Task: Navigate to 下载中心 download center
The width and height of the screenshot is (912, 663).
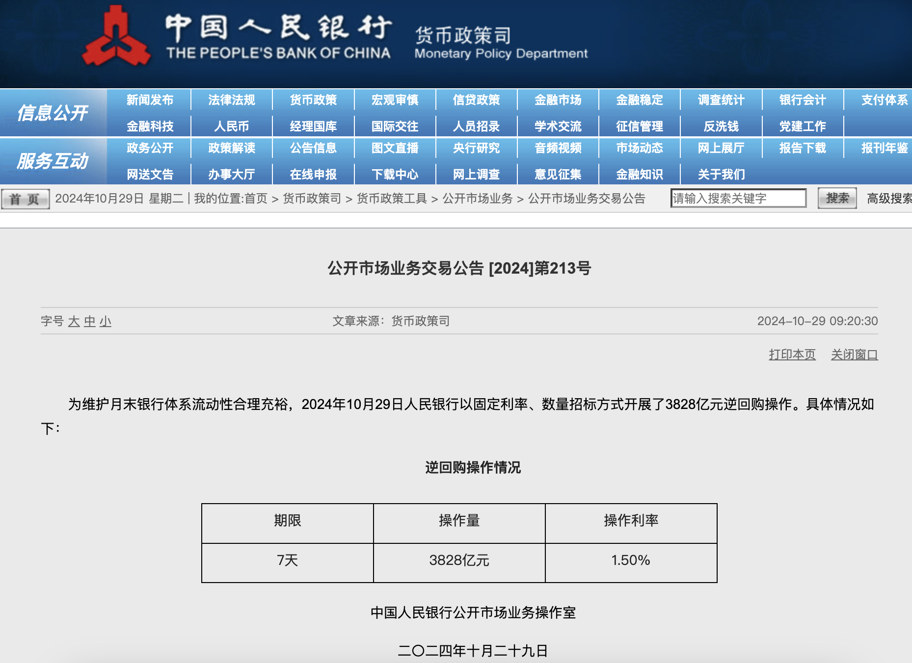Action: (395, 174)
